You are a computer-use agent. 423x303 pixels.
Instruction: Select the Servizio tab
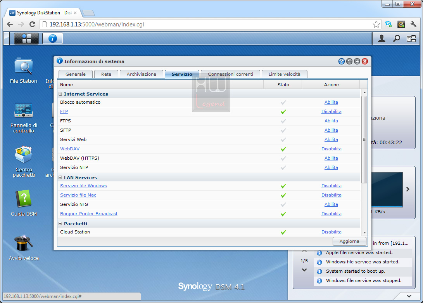point(182,74)
